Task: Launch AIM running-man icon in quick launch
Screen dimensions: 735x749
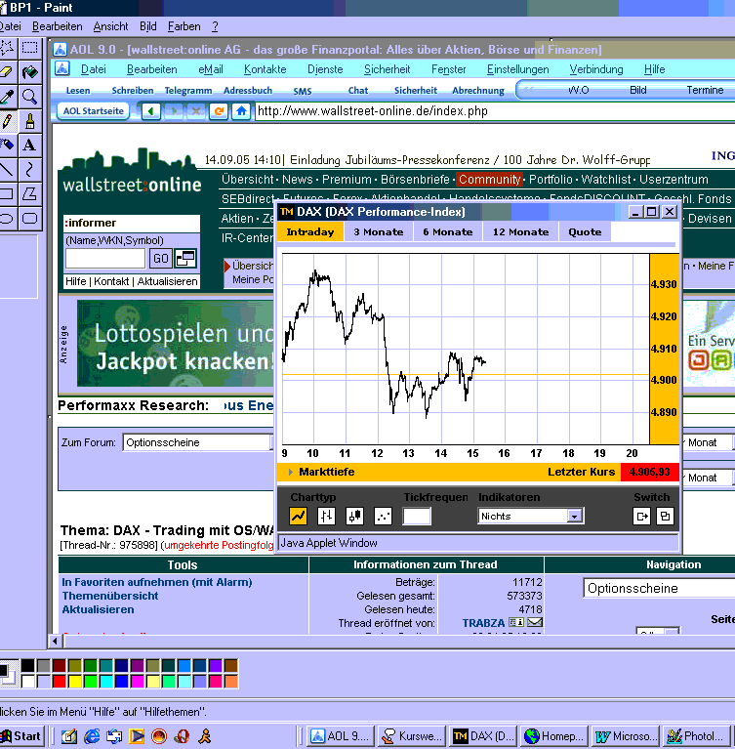Action: [x=204, y=736]
